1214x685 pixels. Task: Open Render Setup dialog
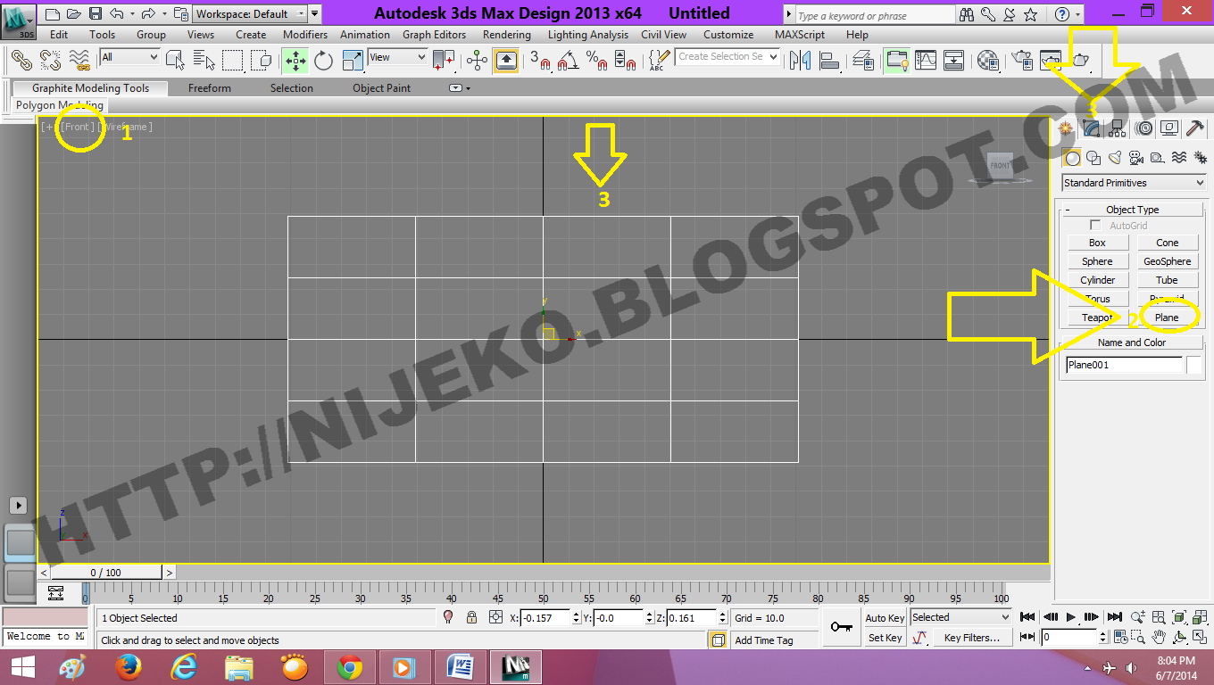1022,60
